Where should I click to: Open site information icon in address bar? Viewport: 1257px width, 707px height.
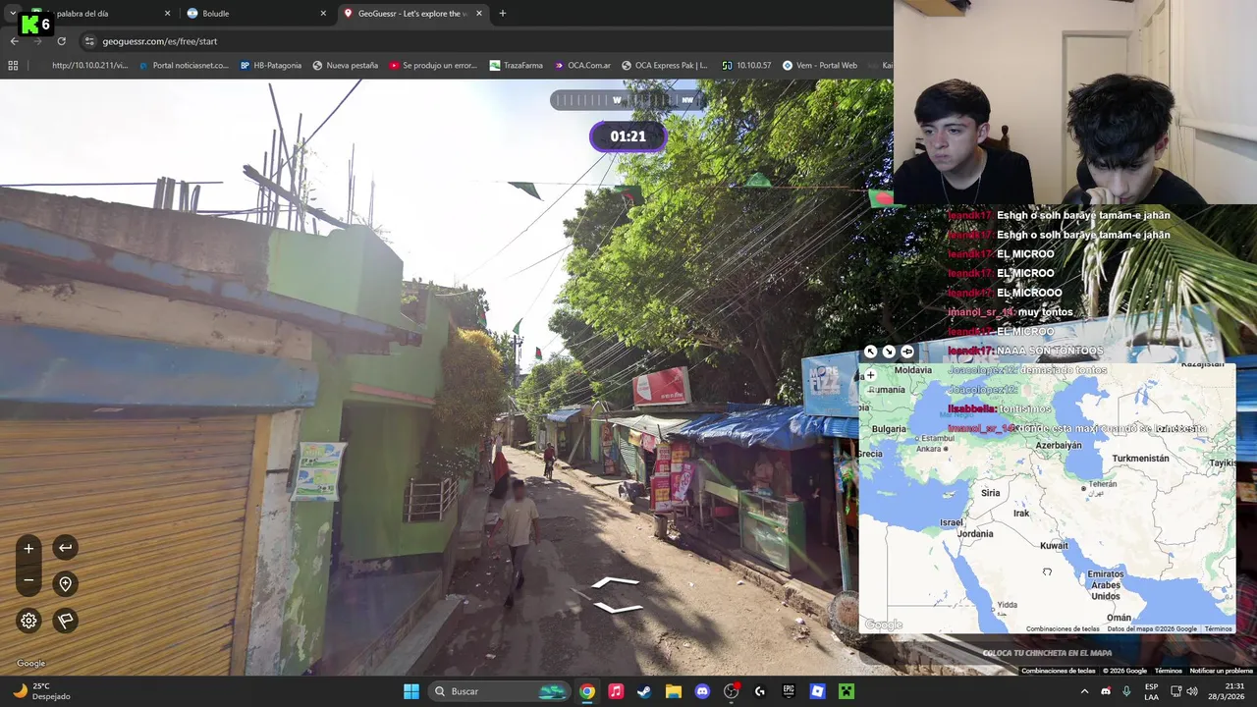pos(89,41)
